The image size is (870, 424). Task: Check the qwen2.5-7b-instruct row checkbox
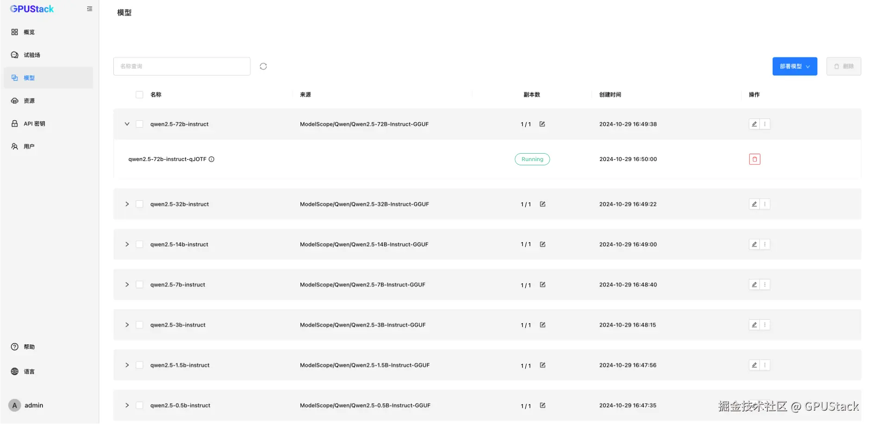click(x=139, y=285)
